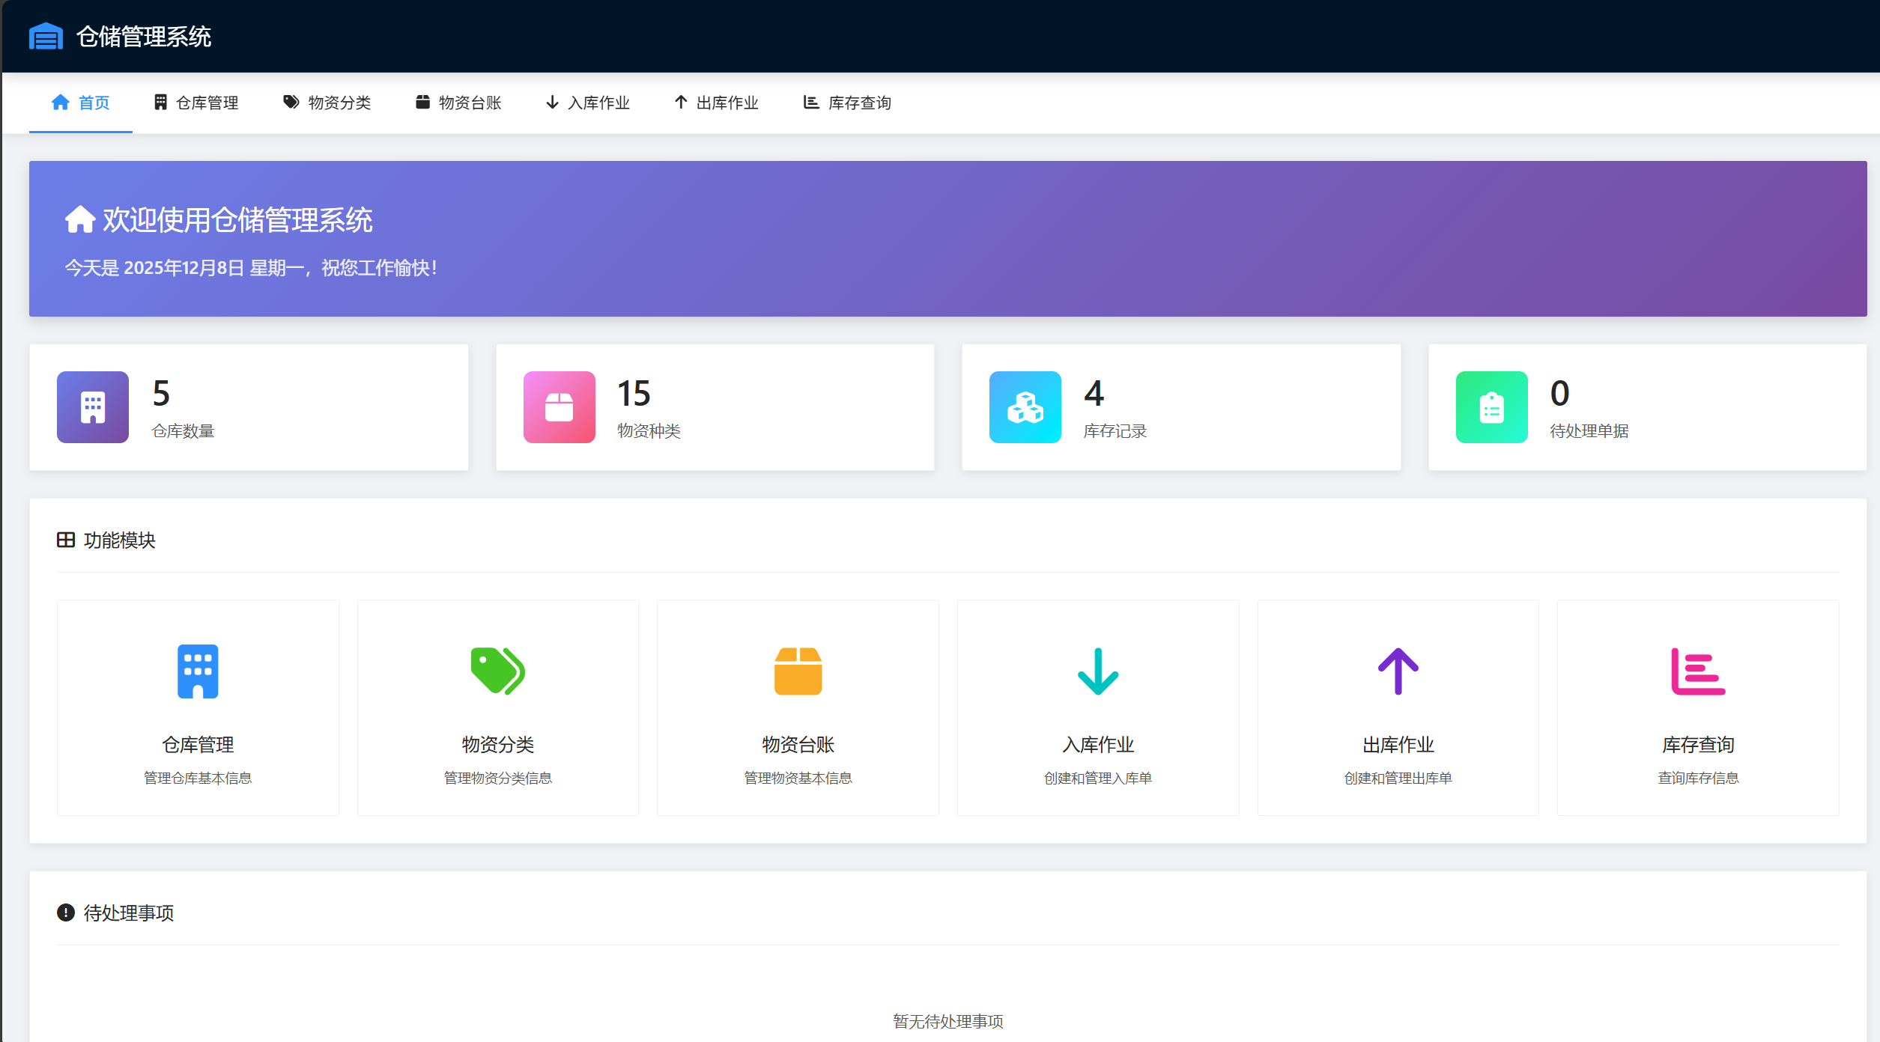Open 出库作业 in the top navigation

[x=717, y=103]
